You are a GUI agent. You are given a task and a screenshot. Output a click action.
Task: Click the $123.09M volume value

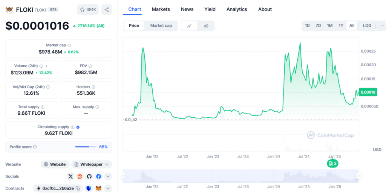22,73
